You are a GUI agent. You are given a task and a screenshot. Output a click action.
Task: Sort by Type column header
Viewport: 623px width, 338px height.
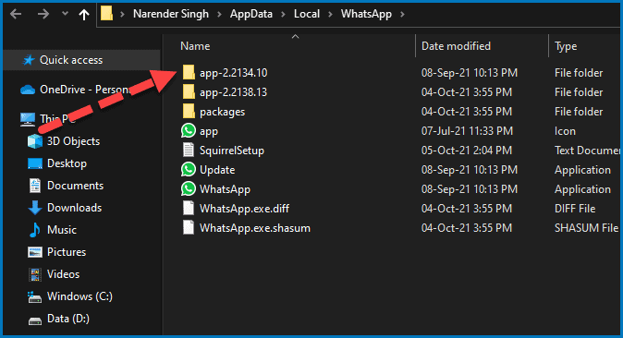566,46
